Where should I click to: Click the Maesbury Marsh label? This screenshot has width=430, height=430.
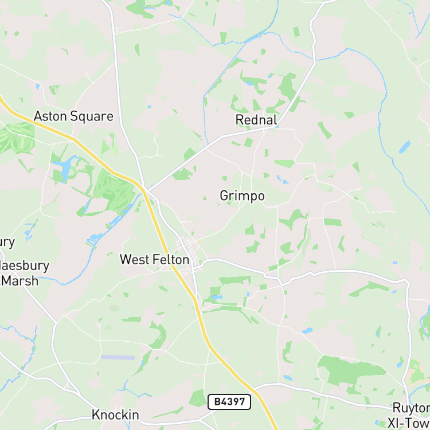point(24,273)
